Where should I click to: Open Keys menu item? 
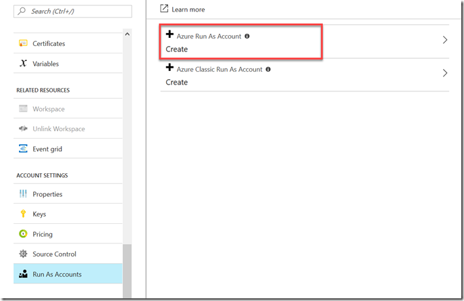coord(68,214)
